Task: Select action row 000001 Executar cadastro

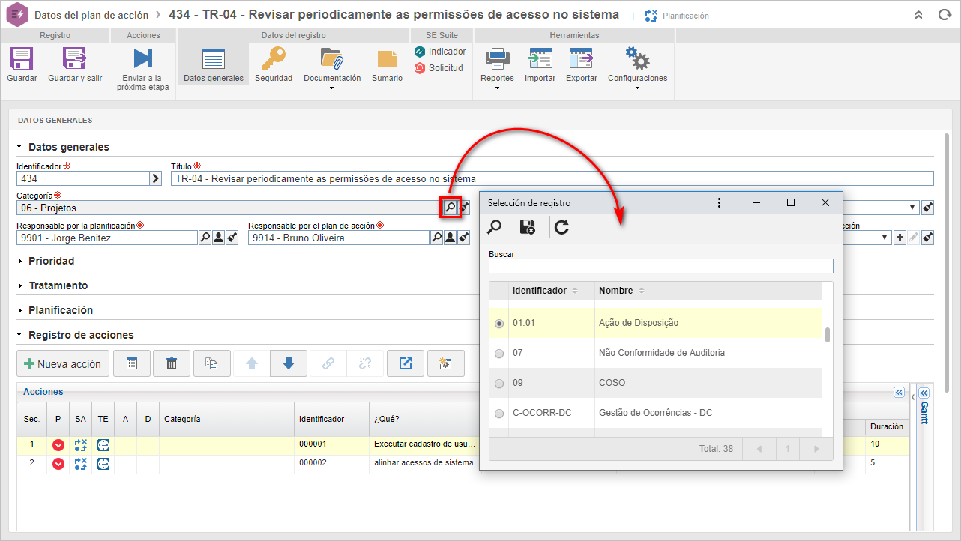Action: 463,444
